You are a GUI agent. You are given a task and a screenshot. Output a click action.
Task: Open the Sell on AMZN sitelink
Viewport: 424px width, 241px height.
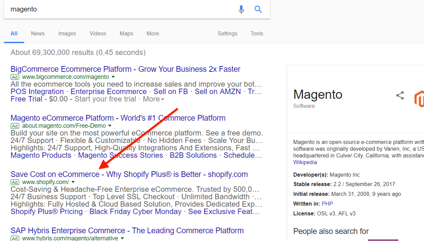tap(218, 92)
